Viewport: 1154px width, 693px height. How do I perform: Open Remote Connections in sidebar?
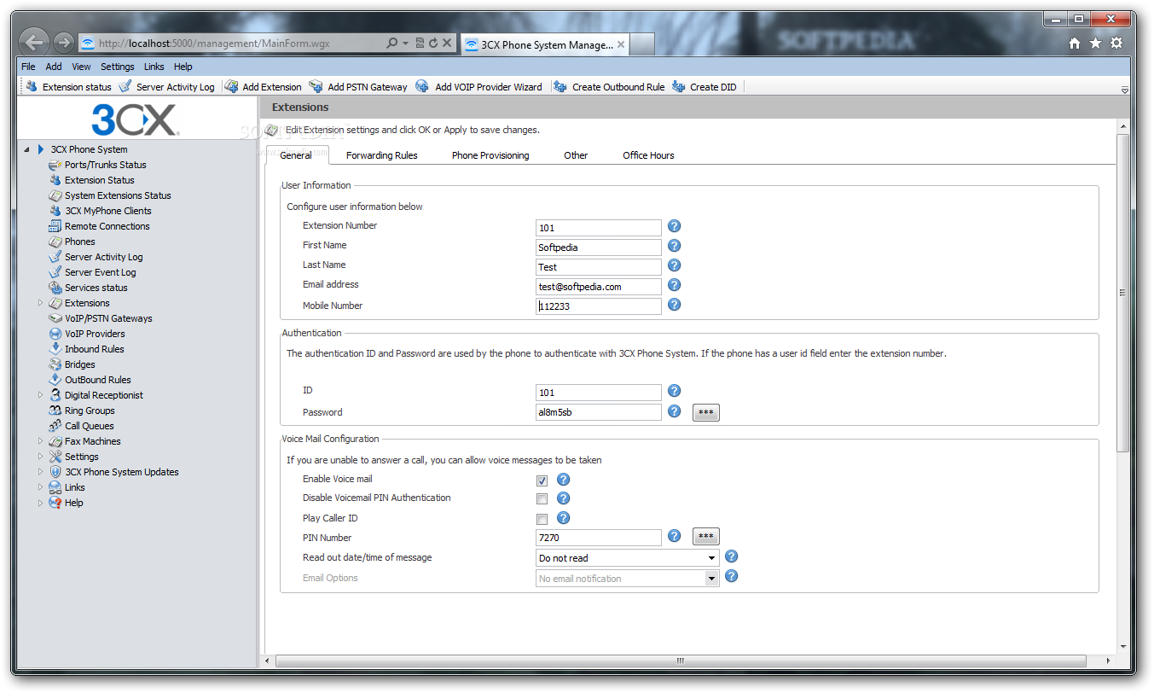(x=107, y=226)
